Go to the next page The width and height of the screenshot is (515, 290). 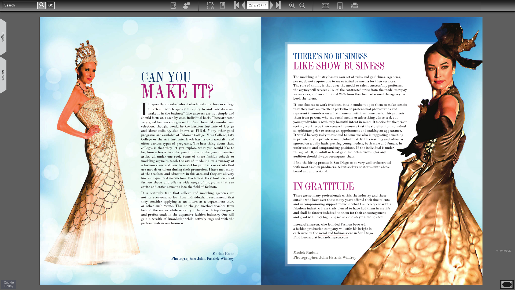coord(272,5)
